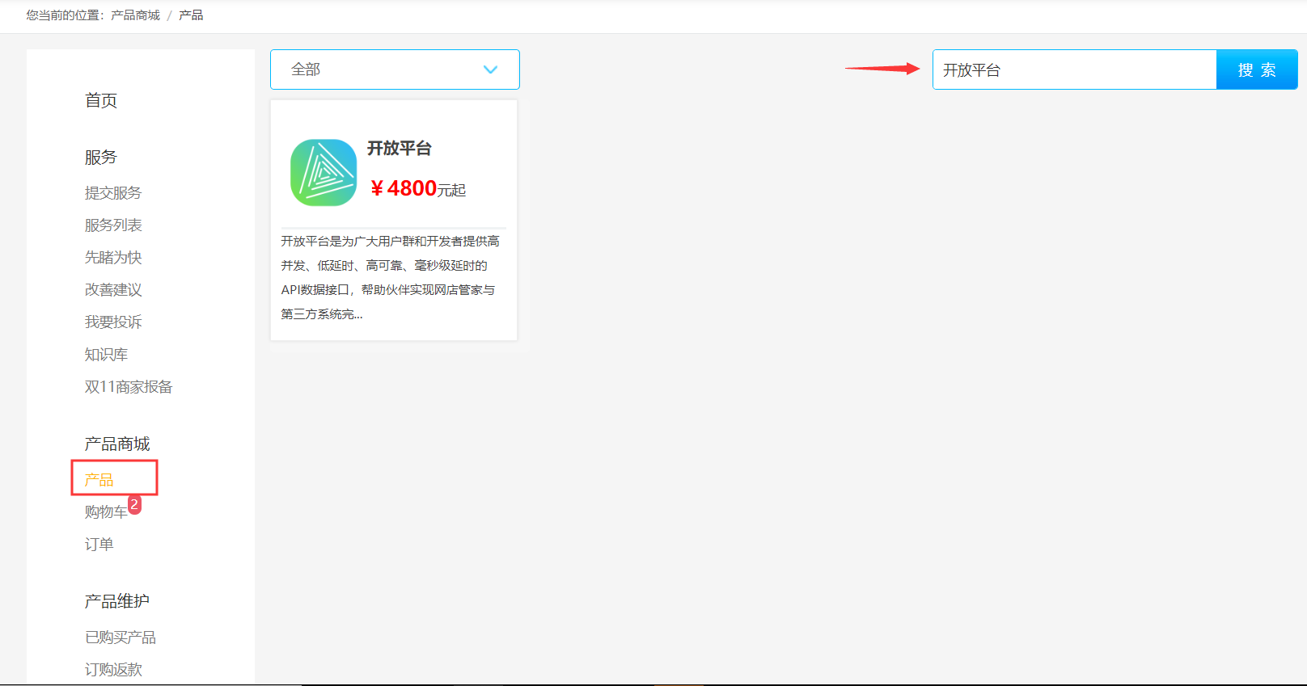Click the ¥4800元起 price text

417,189
